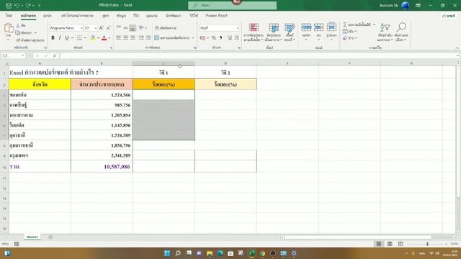
Task: Increase indent of cell text
Action: [x=148, y=38]
